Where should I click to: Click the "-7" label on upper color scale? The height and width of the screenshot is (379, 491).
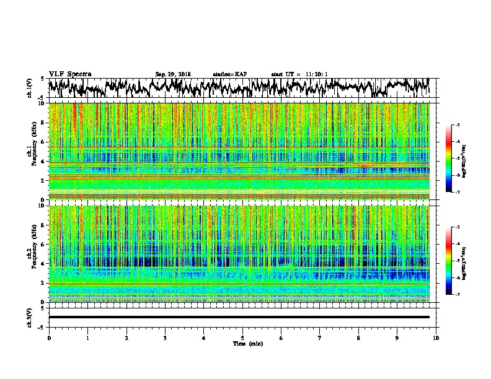(458, 192)
